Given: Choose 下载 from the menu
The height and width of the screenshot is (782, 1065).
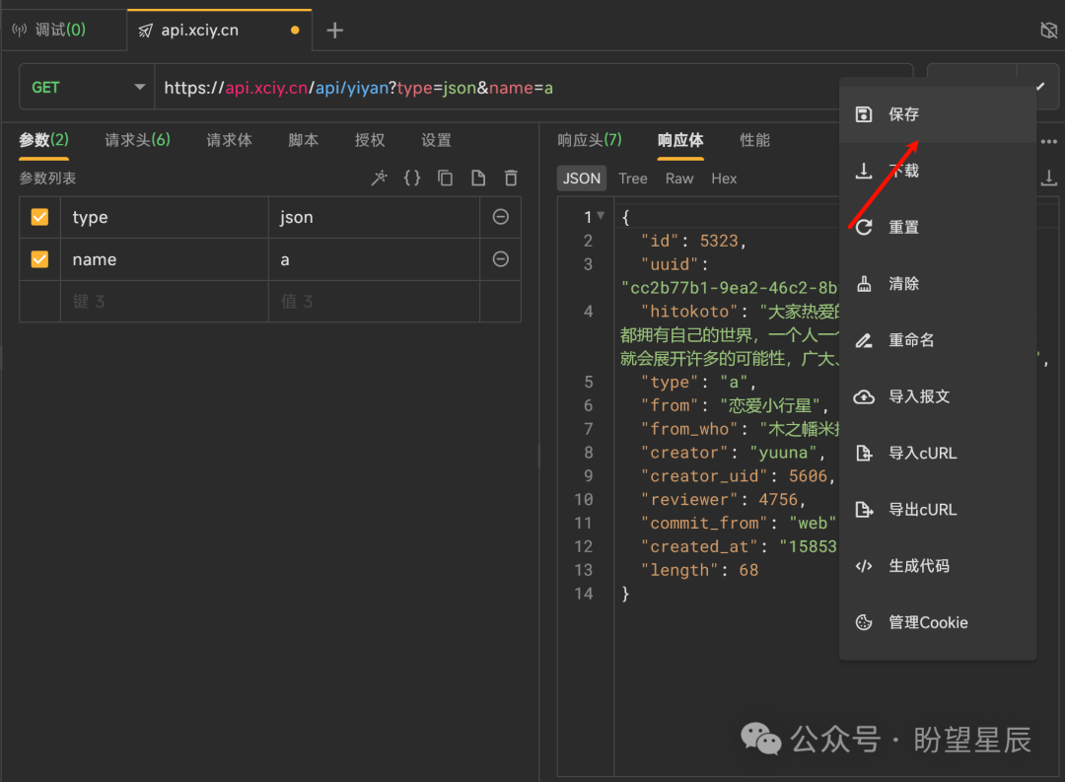Looking at the screenshot, I should click(x=938, y=171).
